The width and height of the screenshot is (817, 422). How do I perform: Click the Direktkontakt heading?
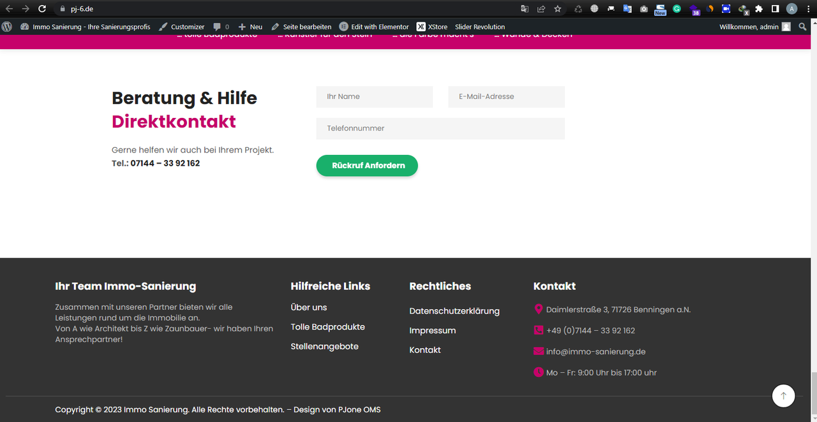(x=174, y=122)
